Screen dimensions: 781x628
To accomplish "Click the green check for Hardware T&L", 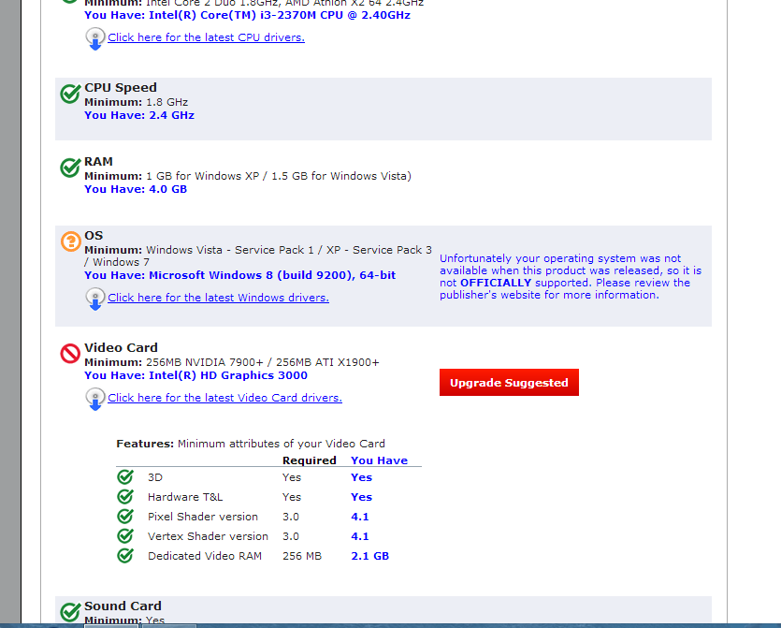I will (125, 497).
